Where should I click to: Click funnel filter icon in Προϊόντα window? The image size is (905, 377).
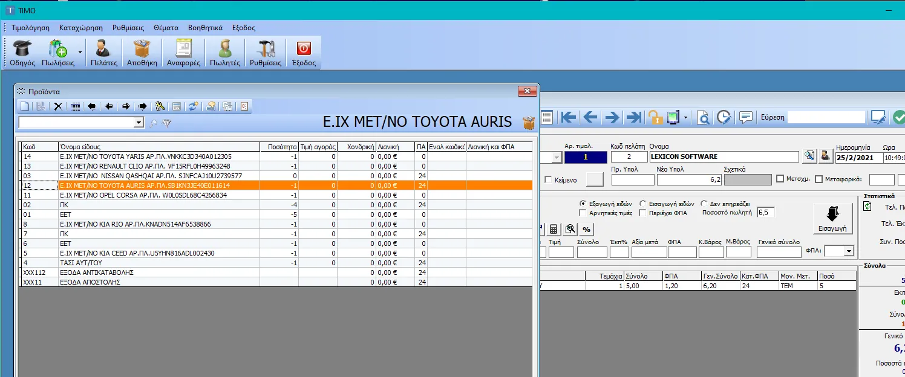click(167, 123)
